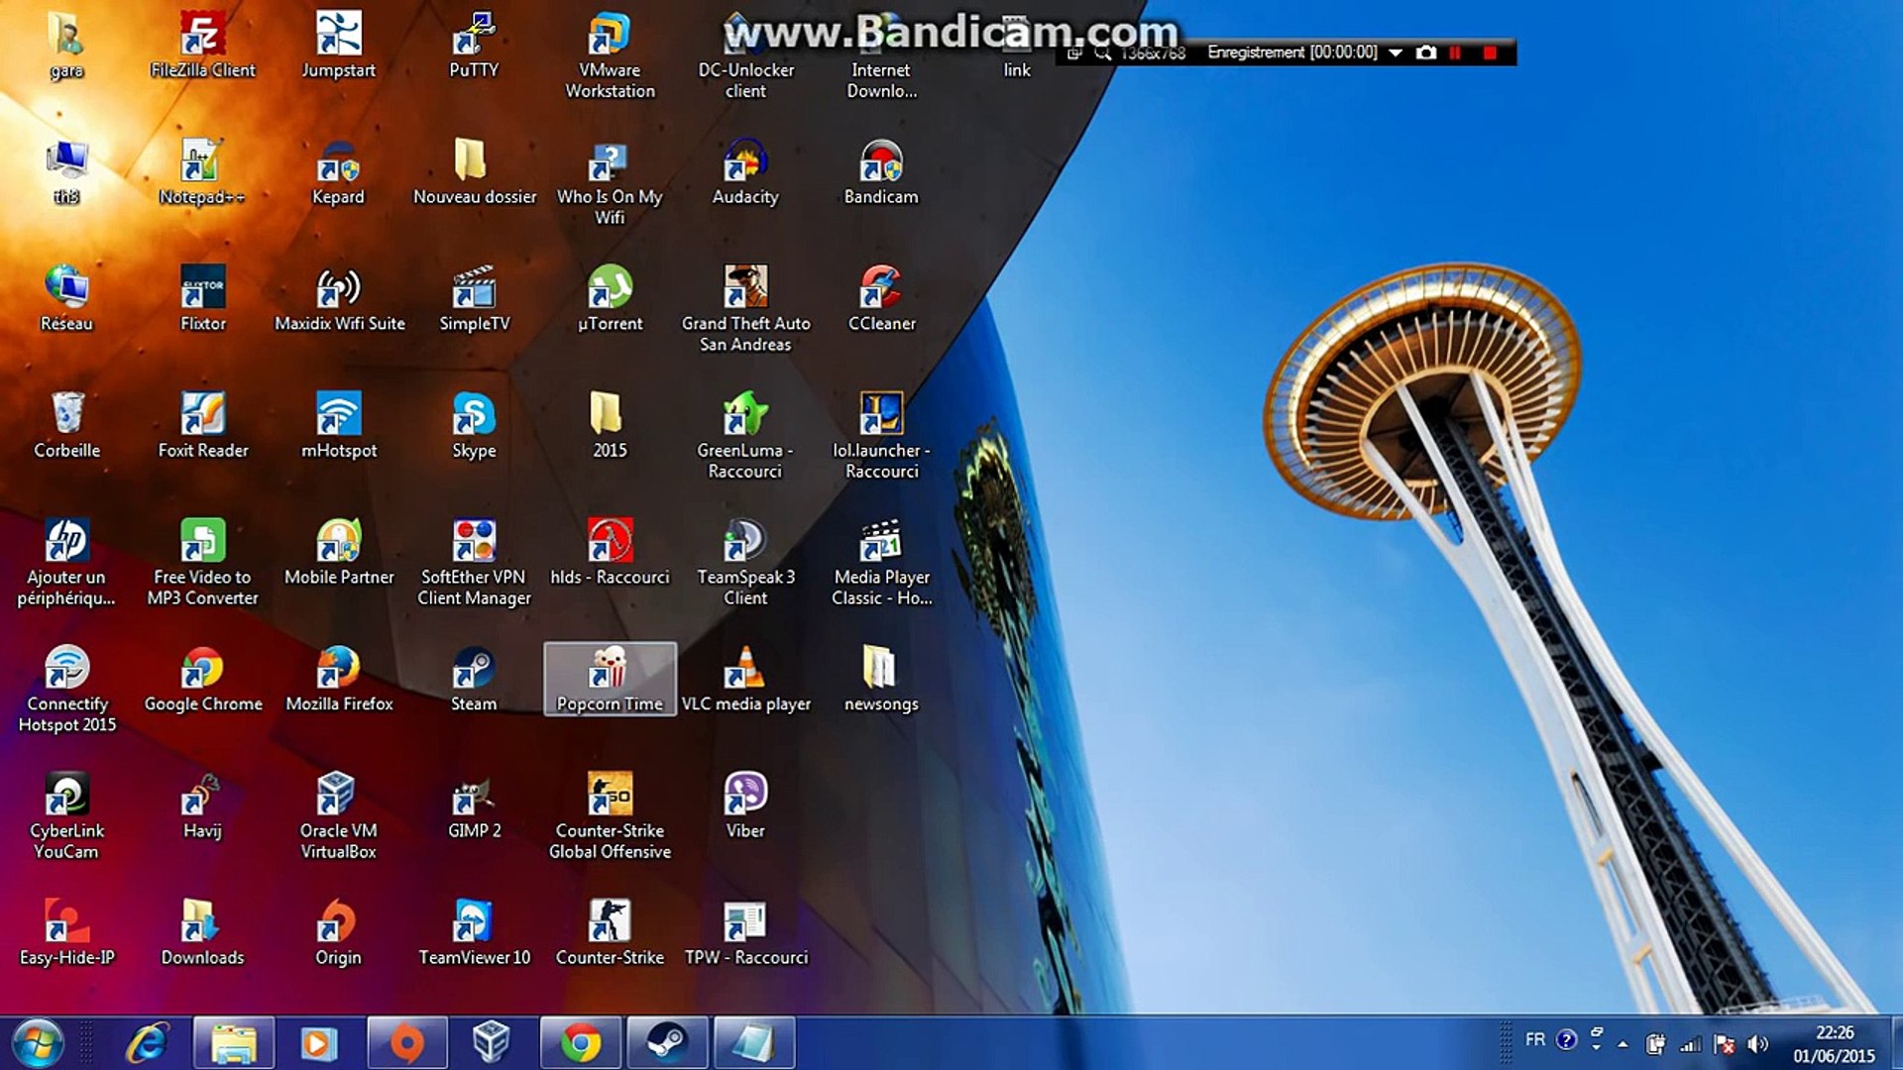Toggle Bandicam pause recording button
This screenshot has height=1070, width=1903.
coord(1453,53)
